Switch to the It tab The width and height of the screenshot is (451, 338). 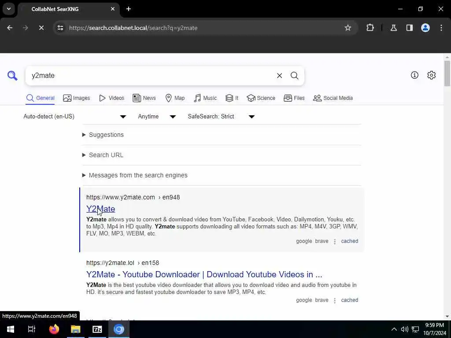click(232, 98)
